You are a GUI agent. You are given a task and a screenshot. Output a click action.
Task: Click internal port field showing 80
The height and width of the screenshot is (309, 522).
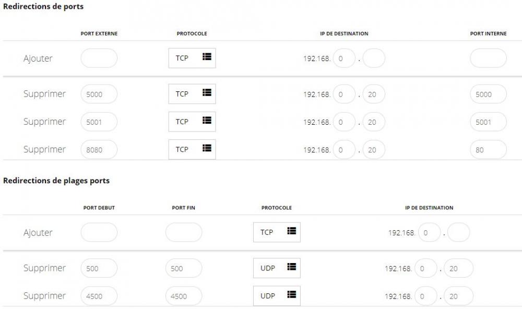[488, 149]
